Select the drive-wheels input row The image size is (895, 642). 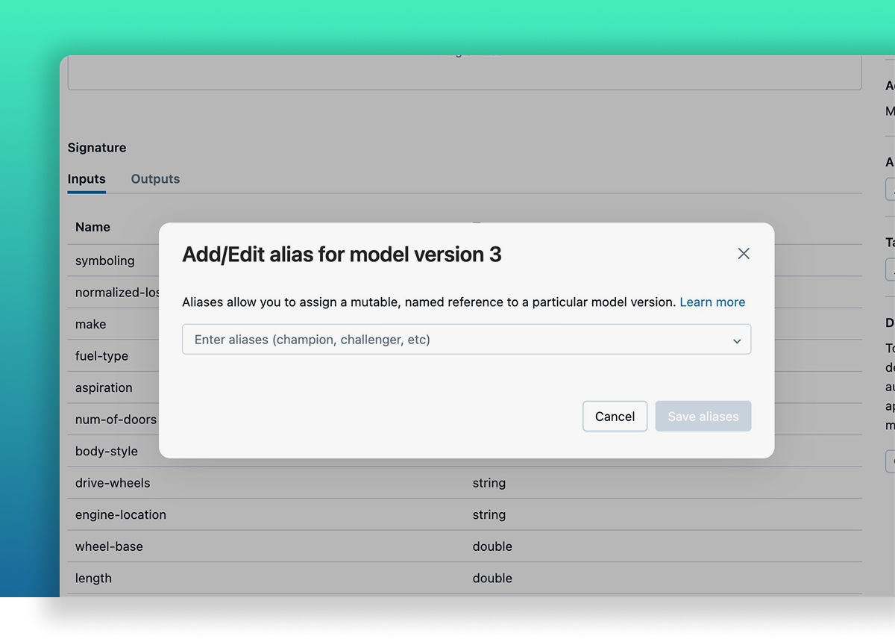(112, 483)
